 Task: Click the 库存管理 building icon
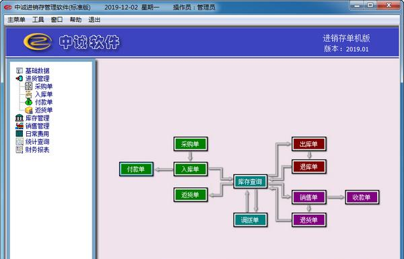20,118
